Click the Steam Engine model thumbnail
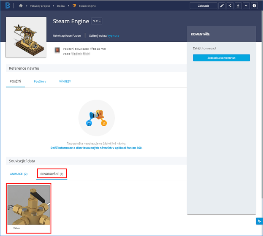Screen dimensions: 263x236 coord(26,38)
